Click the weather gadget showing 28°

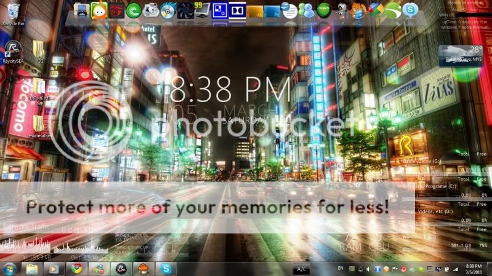461,56
